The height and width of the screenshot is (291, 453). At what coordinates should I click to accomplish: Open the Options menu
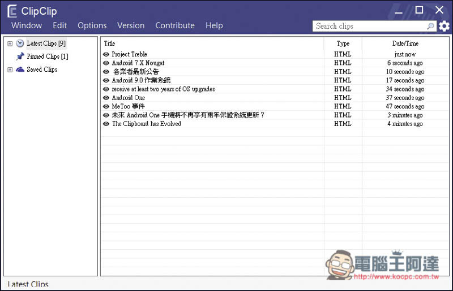click(x=92, y=25)
